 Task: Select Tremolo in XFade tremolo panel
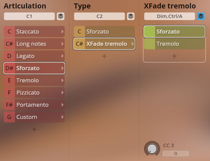(x=180, y=44)
